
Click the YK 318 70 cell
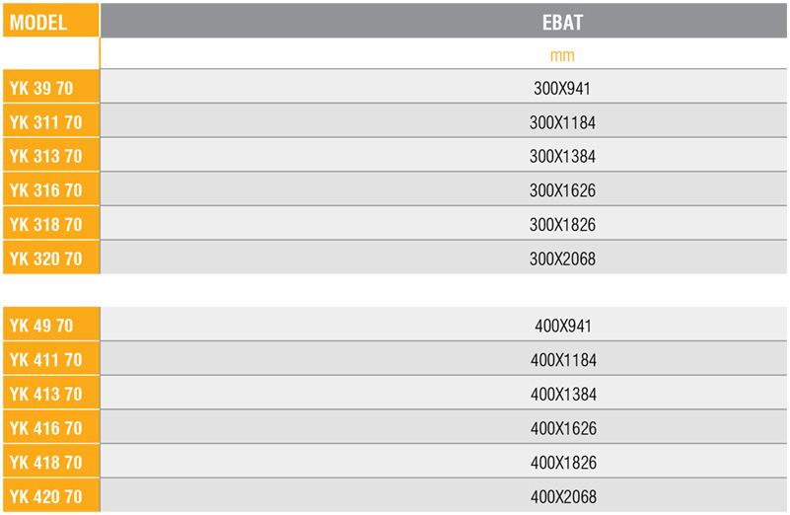click(x=51, y=224)
